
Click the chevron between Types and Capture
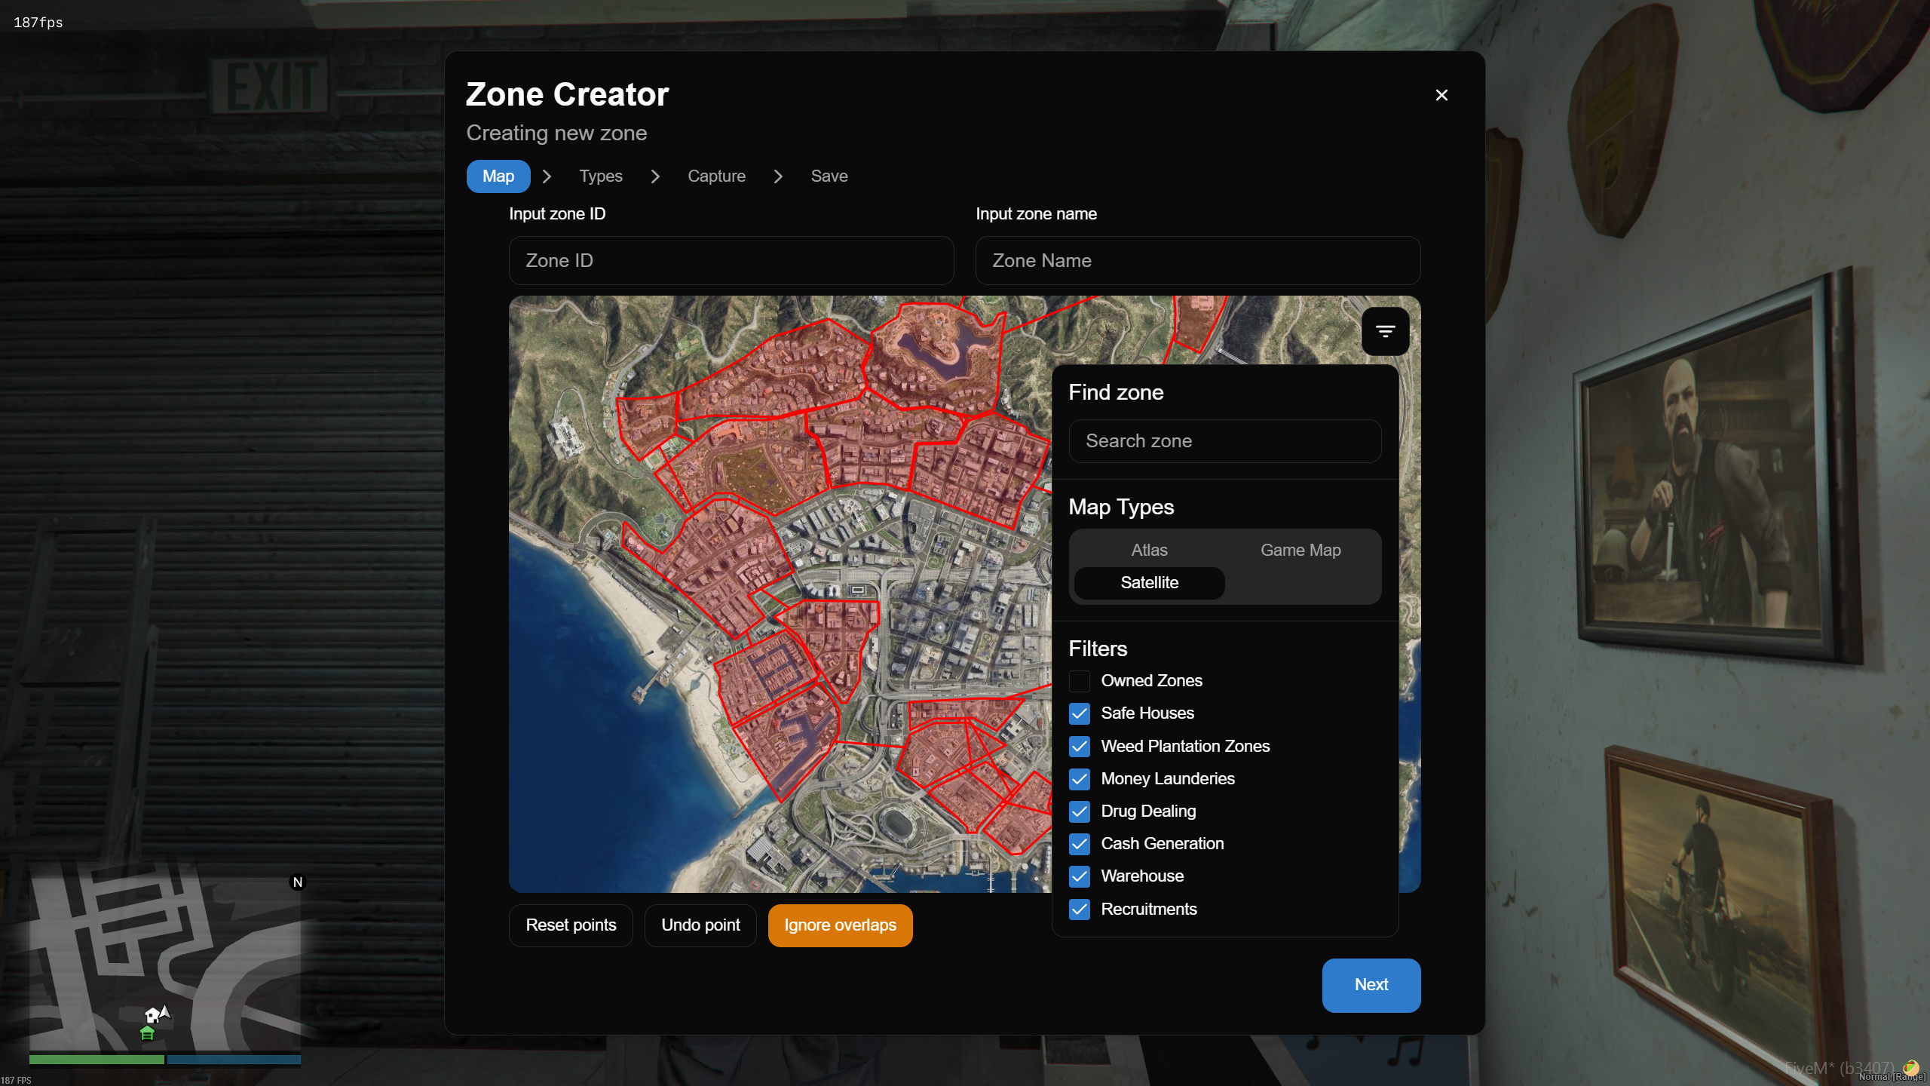[655, 176]
